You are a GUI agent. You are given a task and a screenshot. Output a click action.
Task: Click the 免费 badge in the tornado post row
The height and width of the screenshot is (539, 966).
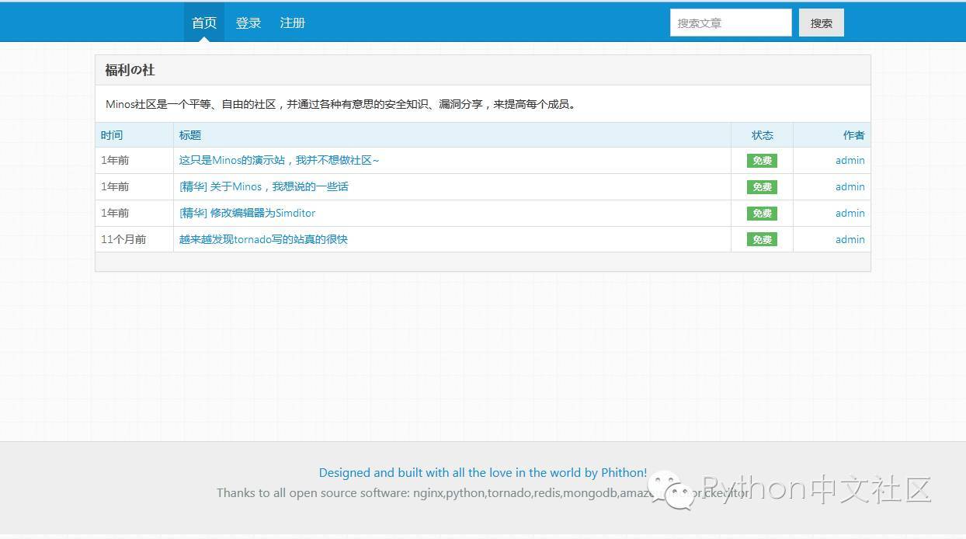(762, 240)
